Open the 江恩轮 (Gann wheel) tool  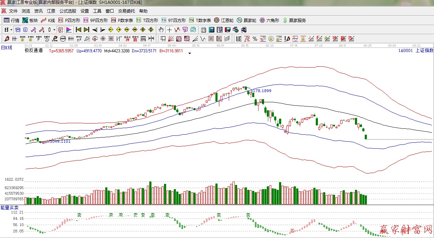tap(225, 21)
